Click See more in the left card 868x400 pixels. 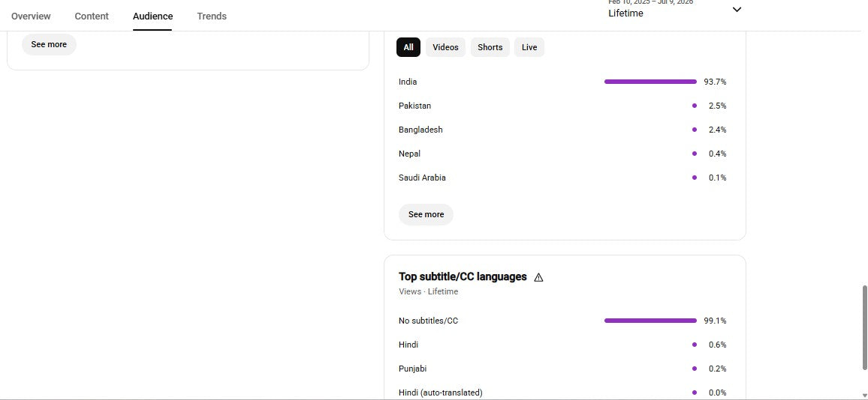(49, 44)
